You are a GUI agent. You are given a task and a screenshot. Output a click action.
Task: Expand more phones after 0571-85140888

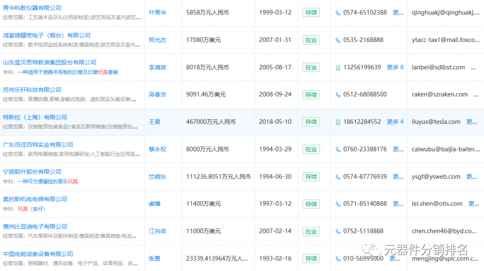click(x=398, y=204)
